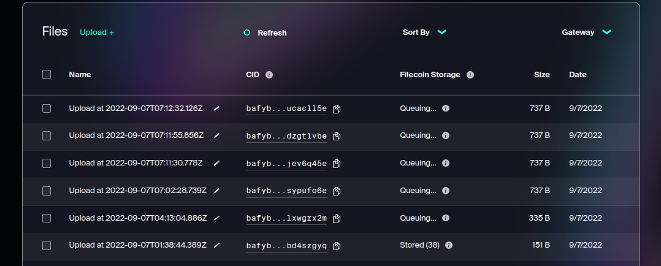
Task: Click the Refresh button label
Action: pyautogui.click(x=272, y=33)
